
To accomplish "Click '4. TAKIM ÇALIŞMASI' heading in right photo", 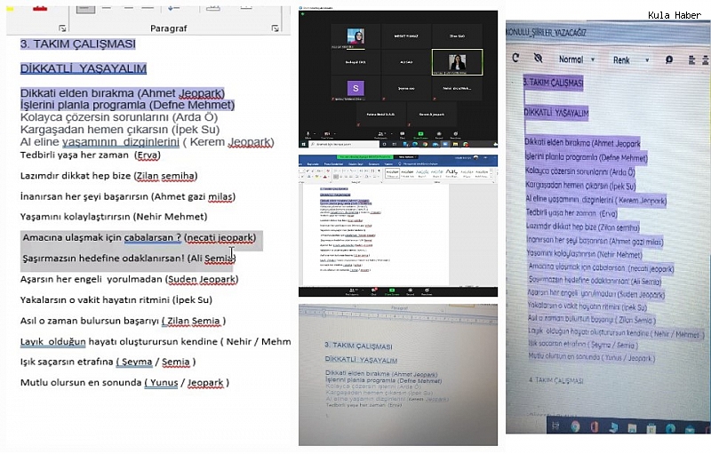I will [556, 380].
